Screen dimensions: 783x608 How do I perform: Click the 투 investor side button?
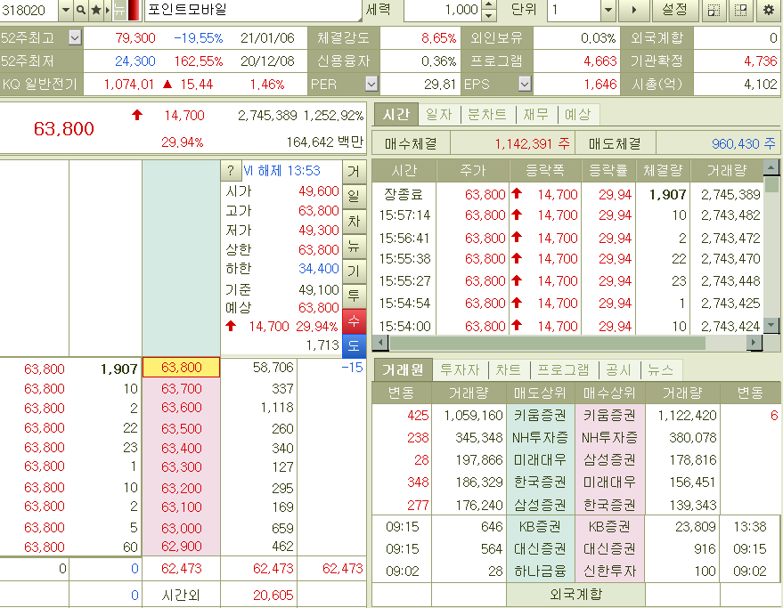click(354, 296)
